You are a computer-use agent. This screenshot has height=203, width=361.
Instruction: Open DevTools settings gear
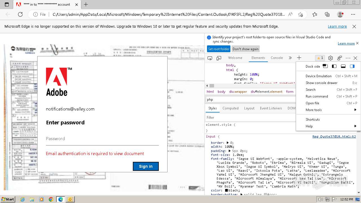point(331,58)
